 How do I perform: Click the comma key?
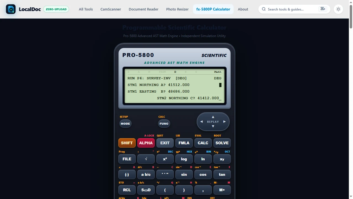click(203, 190)
